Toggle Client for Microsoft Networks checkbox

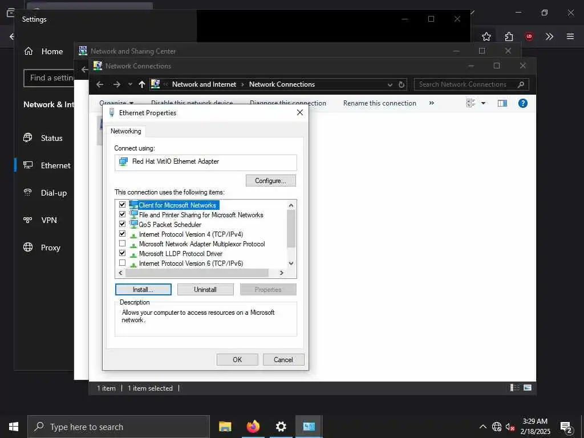coord(122,205)
